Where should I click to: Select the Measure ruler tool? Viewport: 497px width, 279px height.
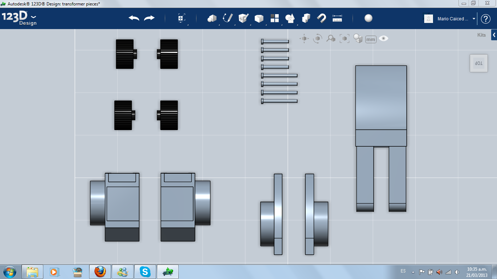click(x=337, y=18)
